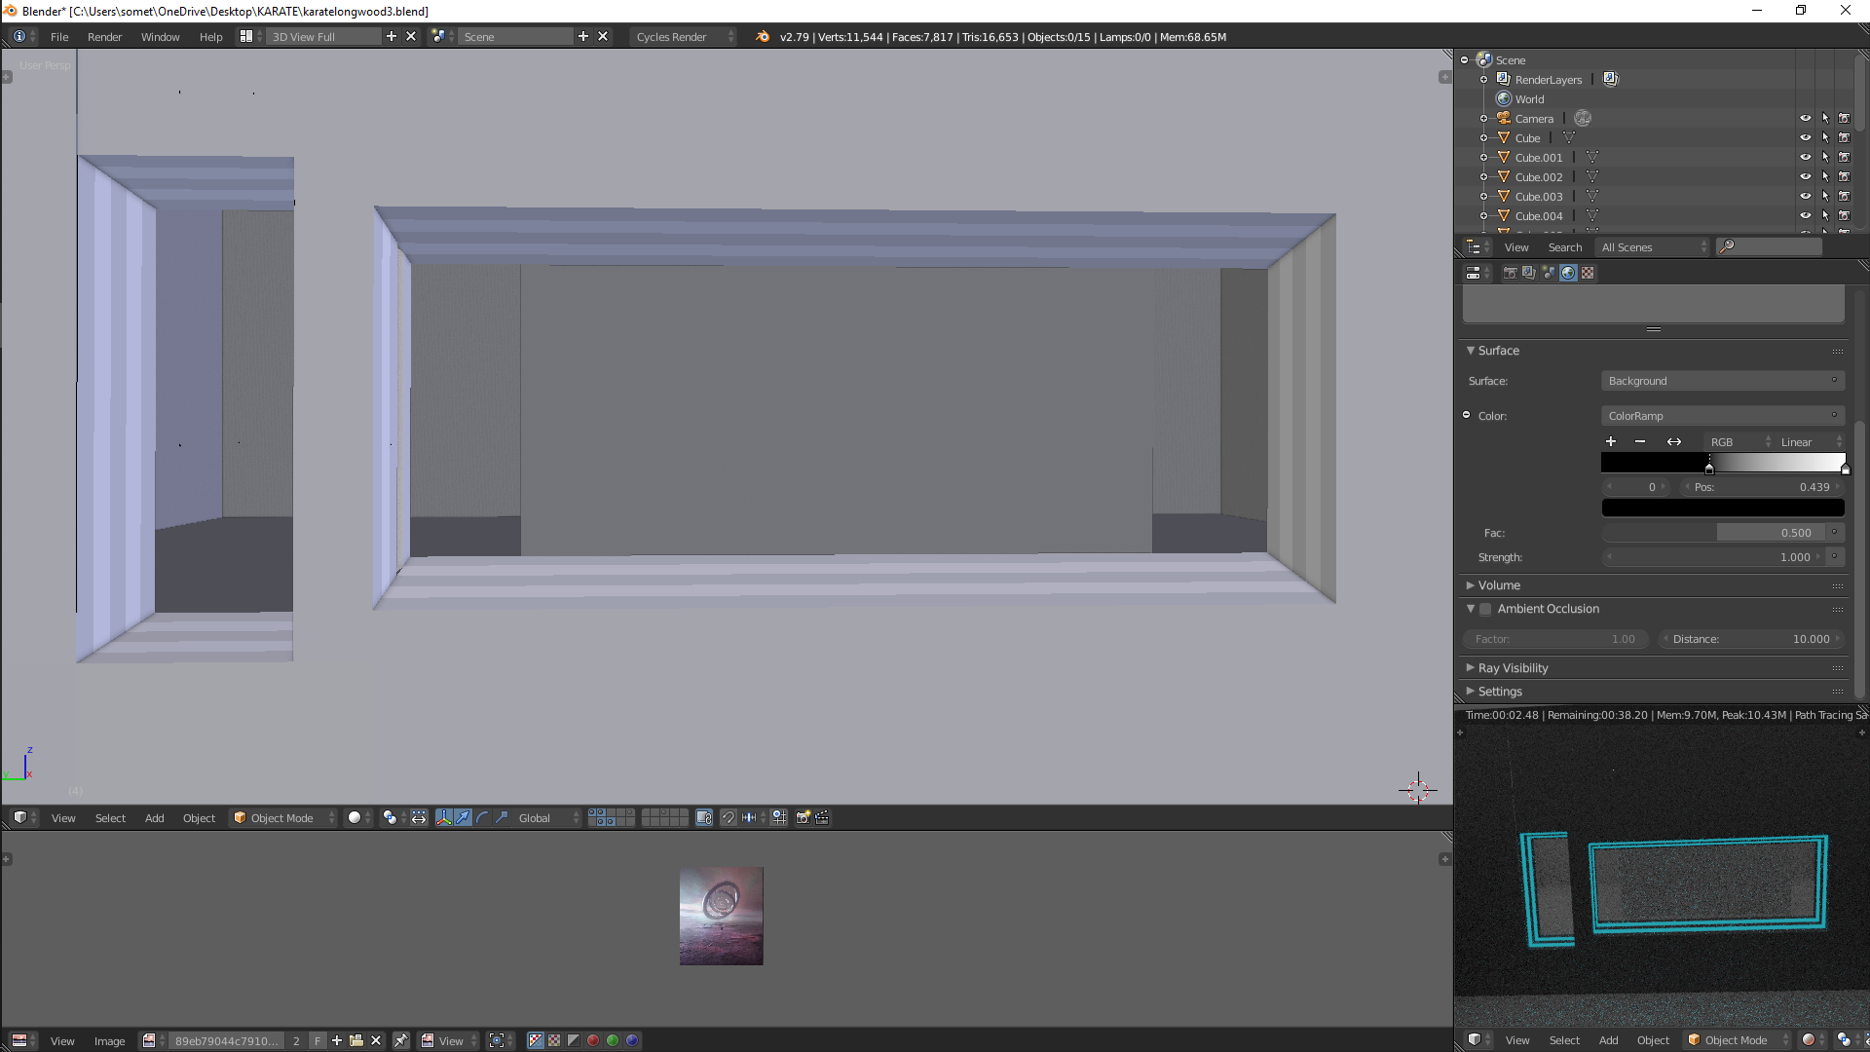
Task: Click the ColorRamp color node button
Action: [1721, 416]
